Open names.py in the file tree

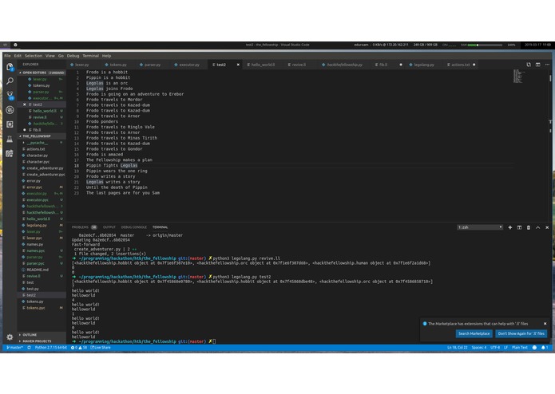42,244
